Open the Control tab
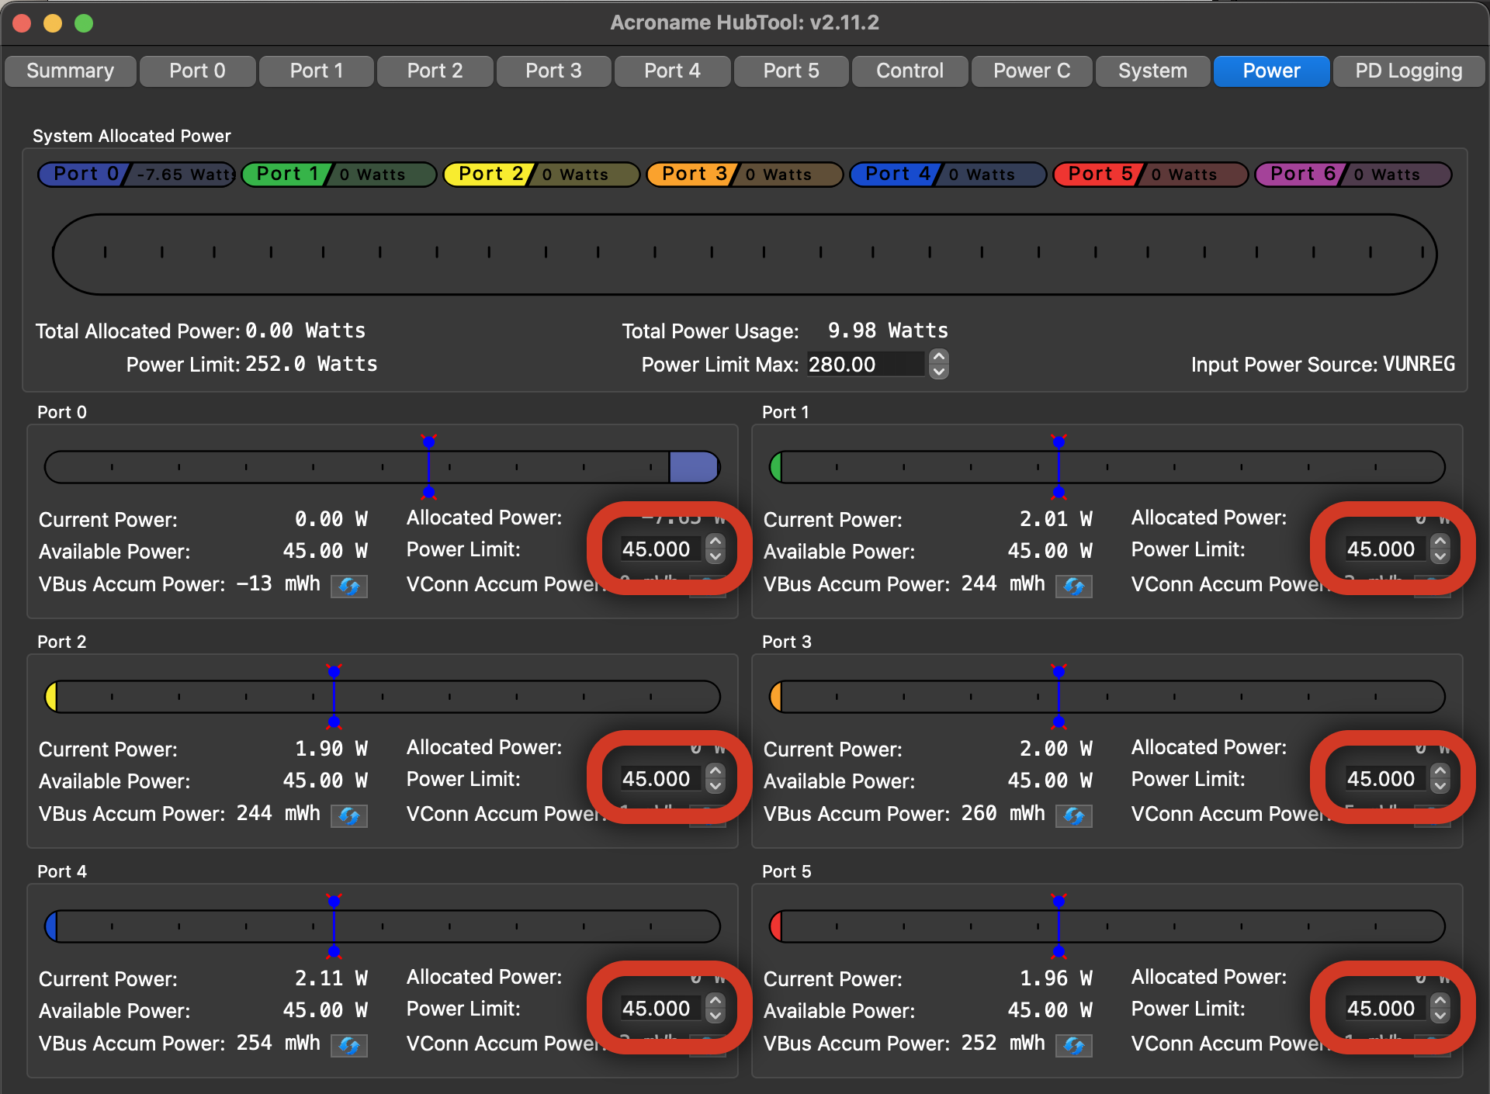The image size is (1490, 1094). 910,71
